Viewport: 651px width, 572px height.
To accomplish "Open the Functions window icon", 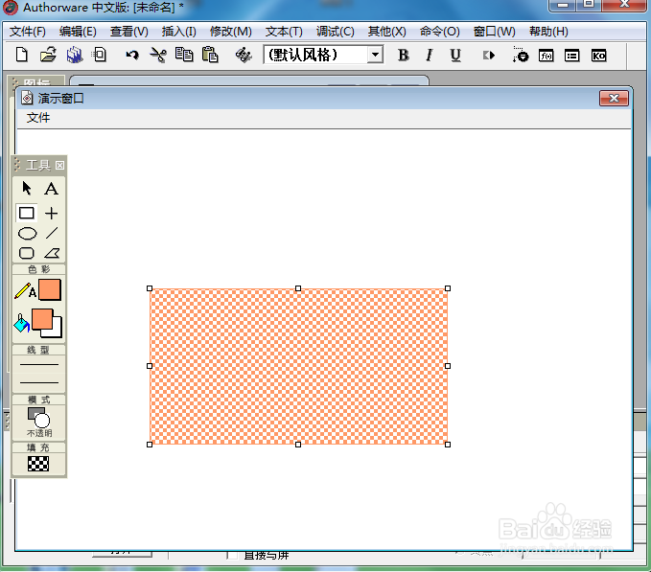I will point(546,56).
